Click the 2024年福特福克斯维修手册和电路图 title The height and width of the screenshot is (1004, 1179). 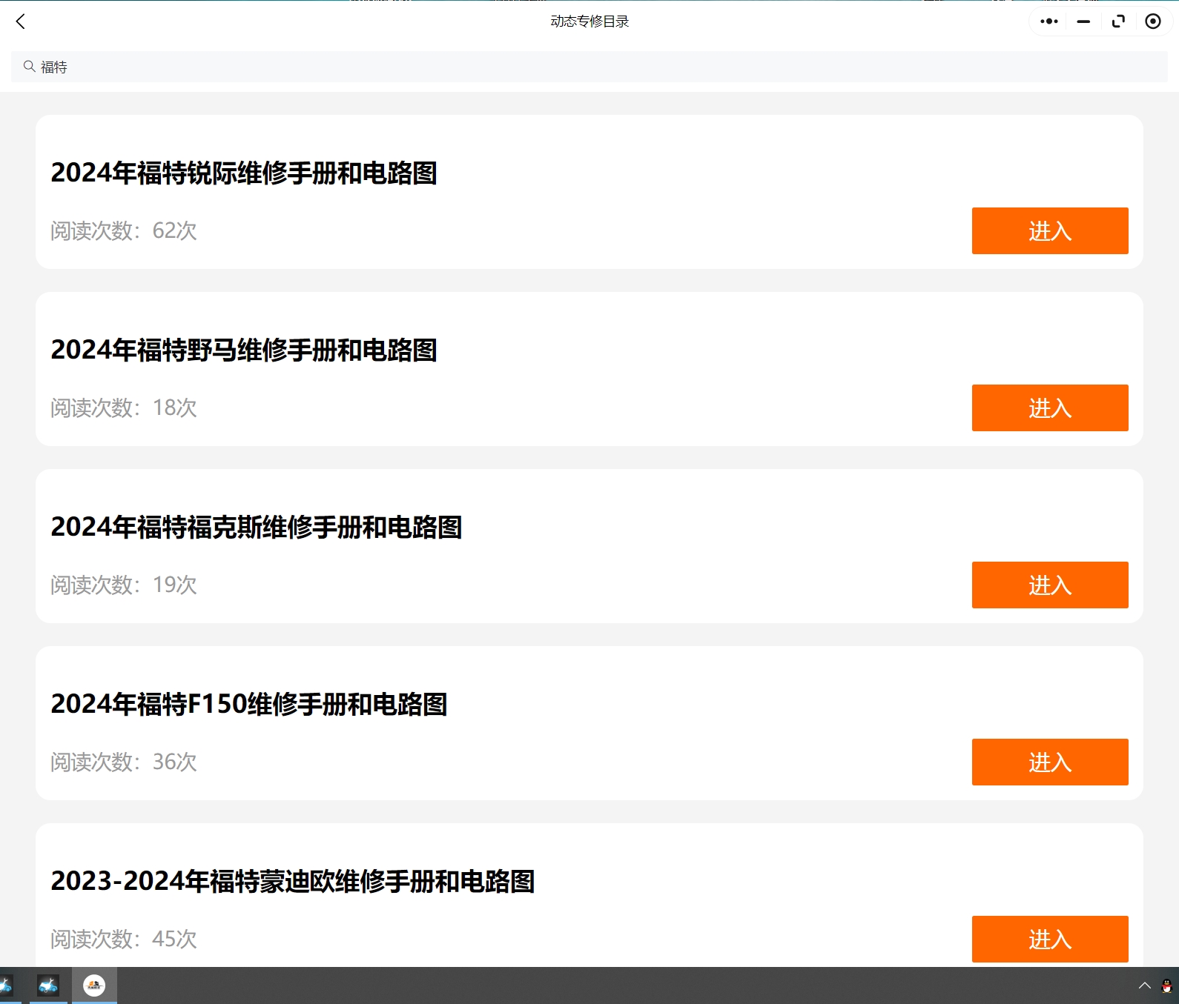257,528
